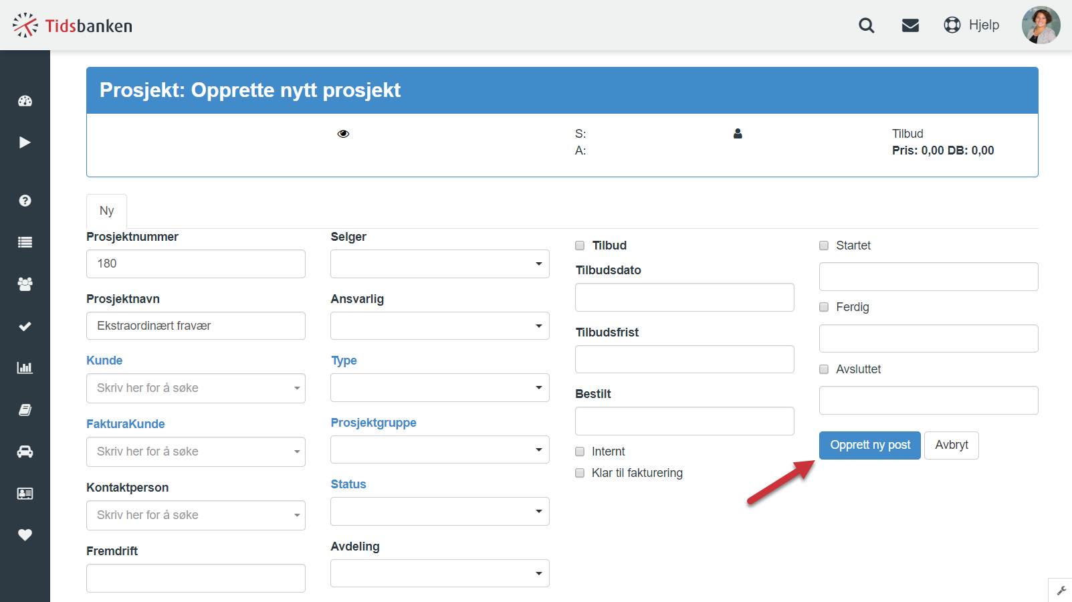Tick the Tilbud checkbox
Viewport: 1072px width, 602px height.
coord(580,245)
